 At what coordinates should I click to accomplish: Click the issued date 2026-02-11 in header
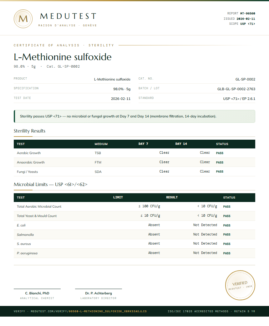246,19
